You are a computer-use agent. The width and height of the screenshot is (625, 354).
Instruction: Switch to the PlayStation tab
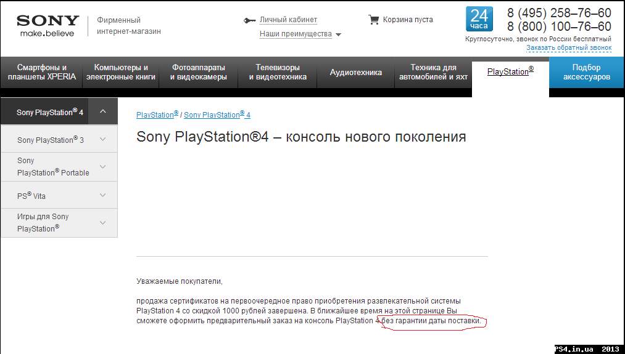pos(510,72)
